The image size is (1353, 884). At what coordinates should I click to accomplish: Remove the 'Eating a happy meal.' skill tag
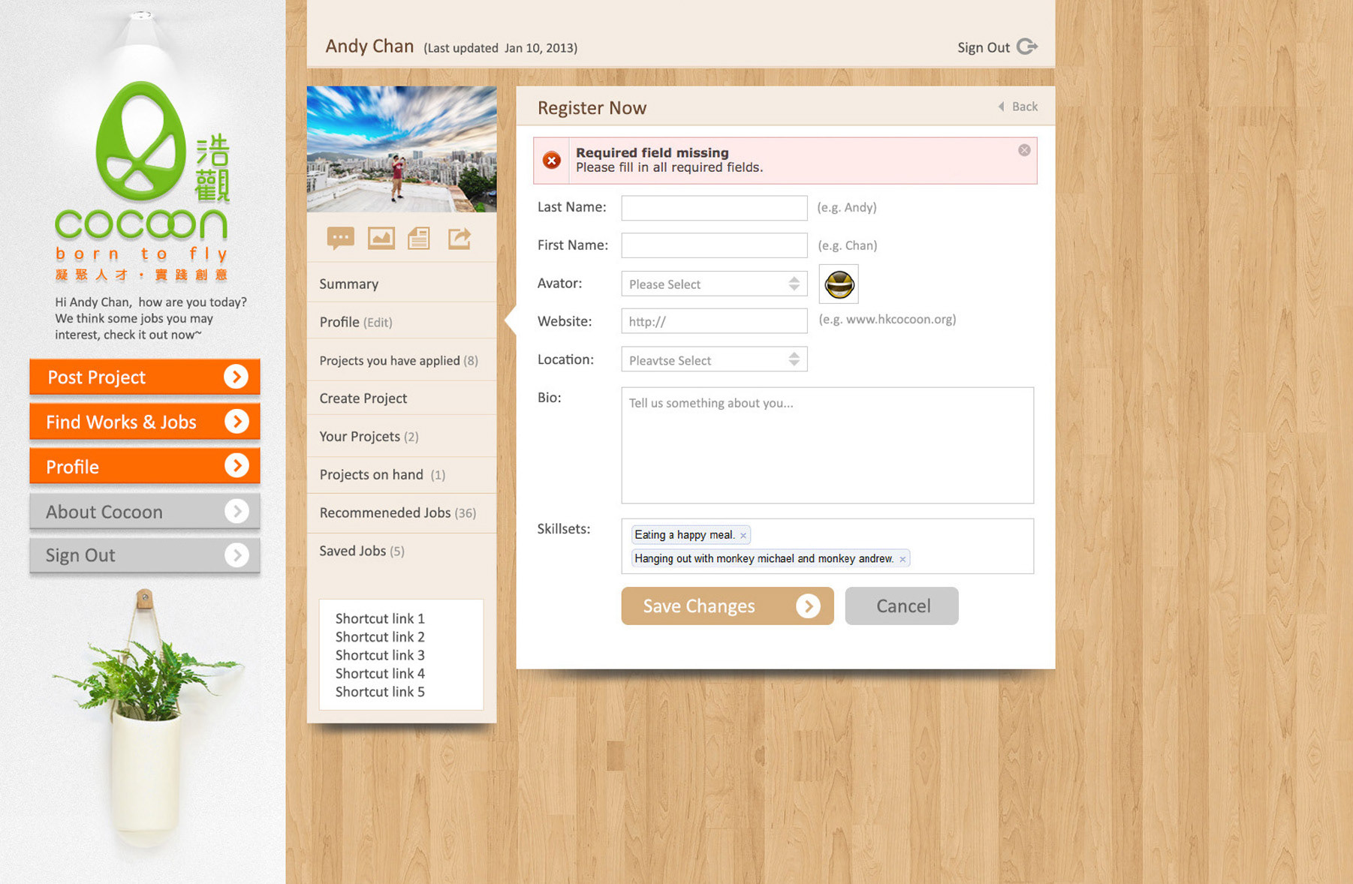743,536
